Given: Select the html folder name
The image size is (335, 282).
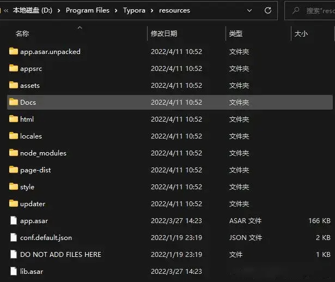Looking at the screenshot, I should pyautogui.click(x=27, y=119).
